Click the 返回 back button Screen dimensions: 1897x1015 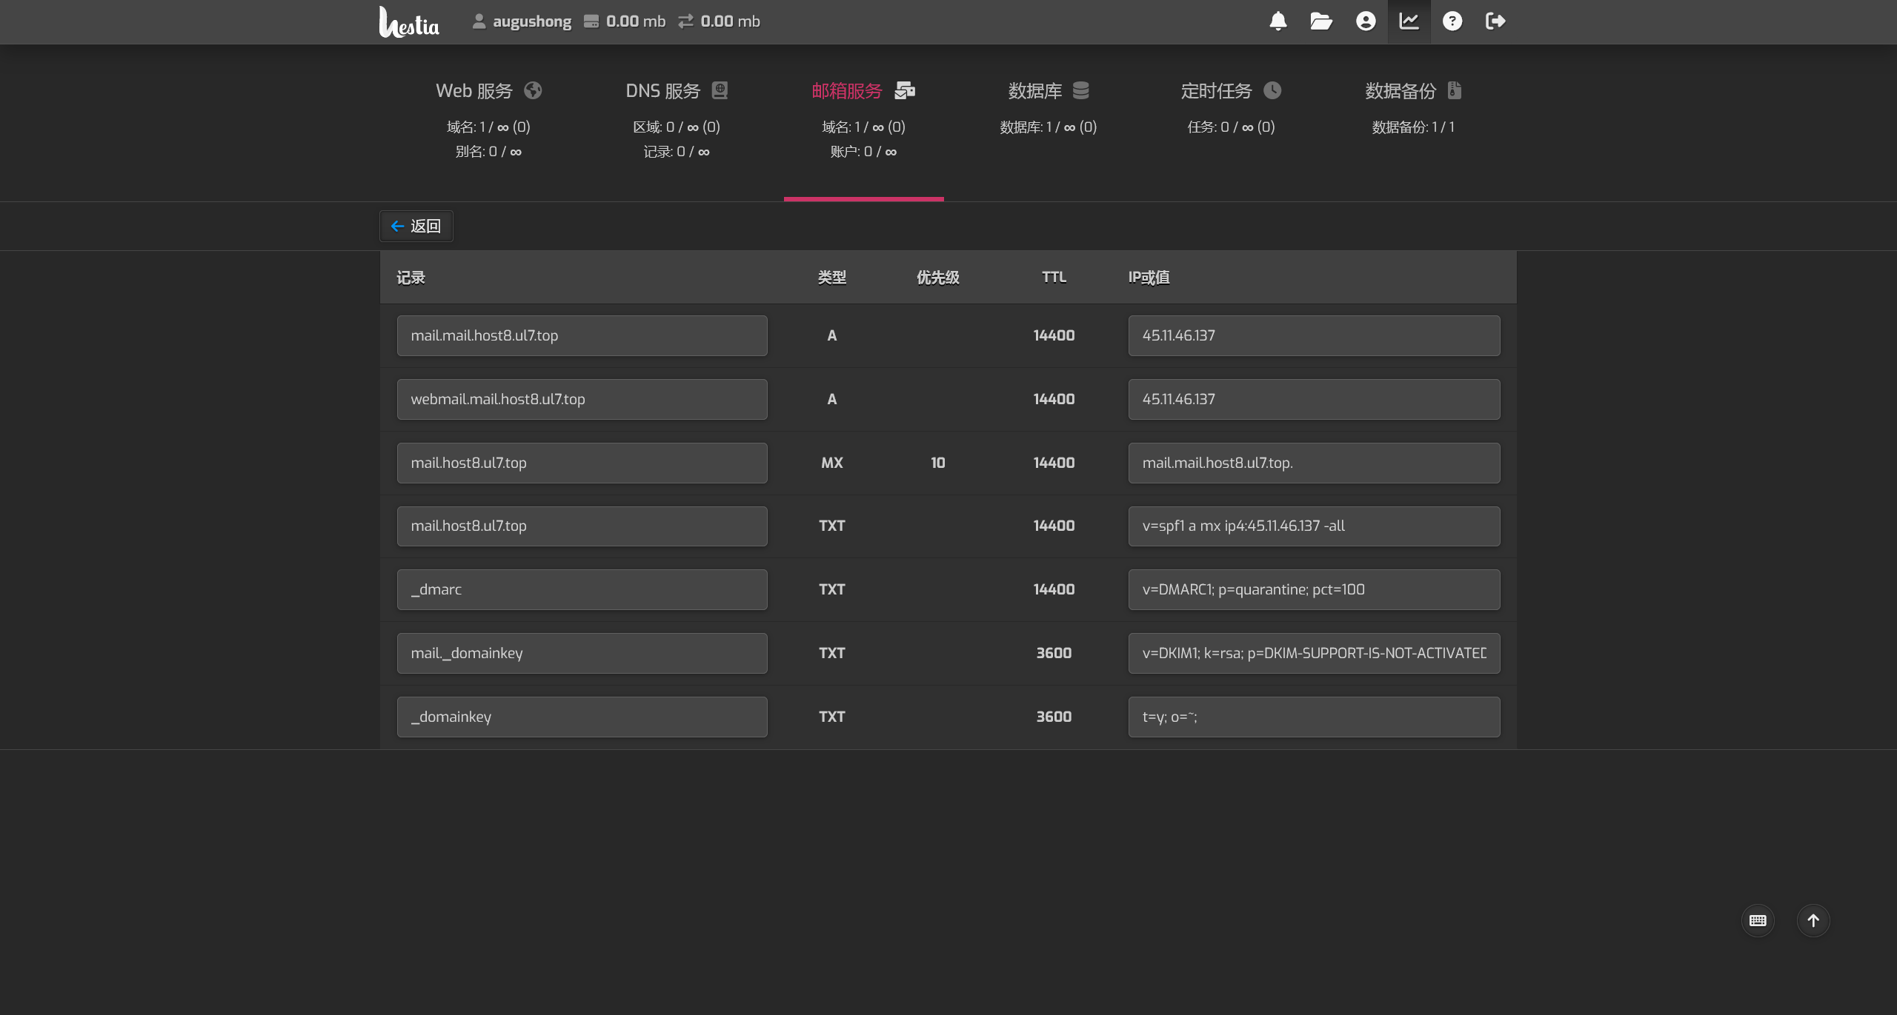pos(416,226)
